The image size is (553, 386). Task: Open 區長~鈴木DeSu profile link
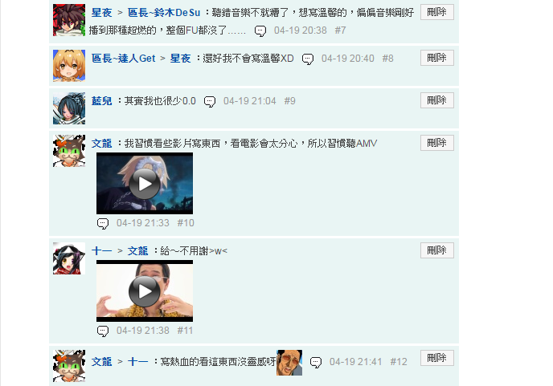tap(164, 13)
